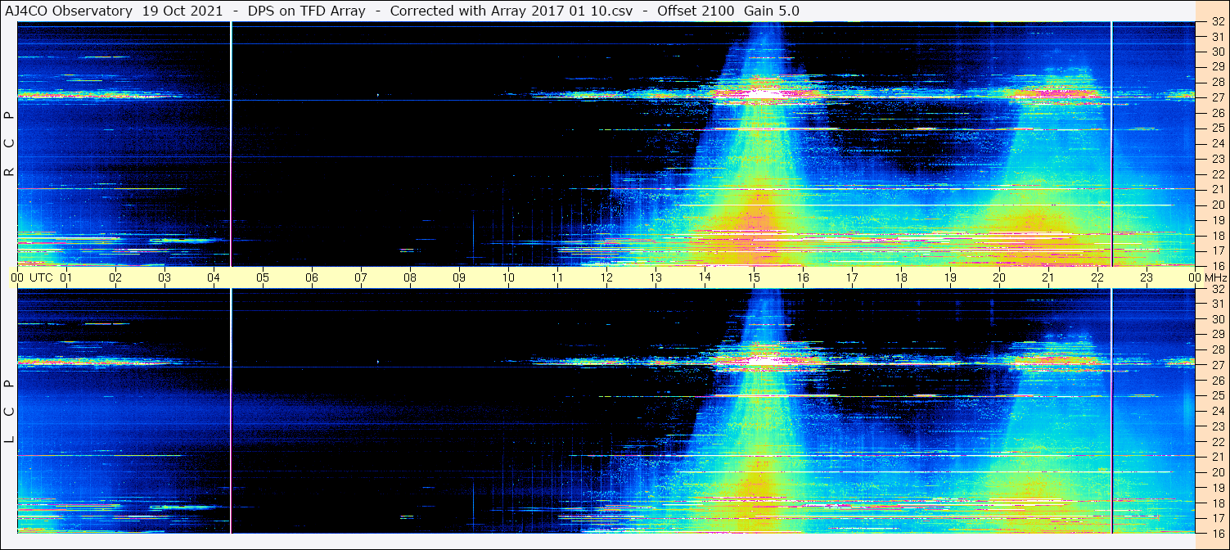Screen dimensions: 1230x550
Task: Click the LCP vertical panel label
Action: [9, 411]
